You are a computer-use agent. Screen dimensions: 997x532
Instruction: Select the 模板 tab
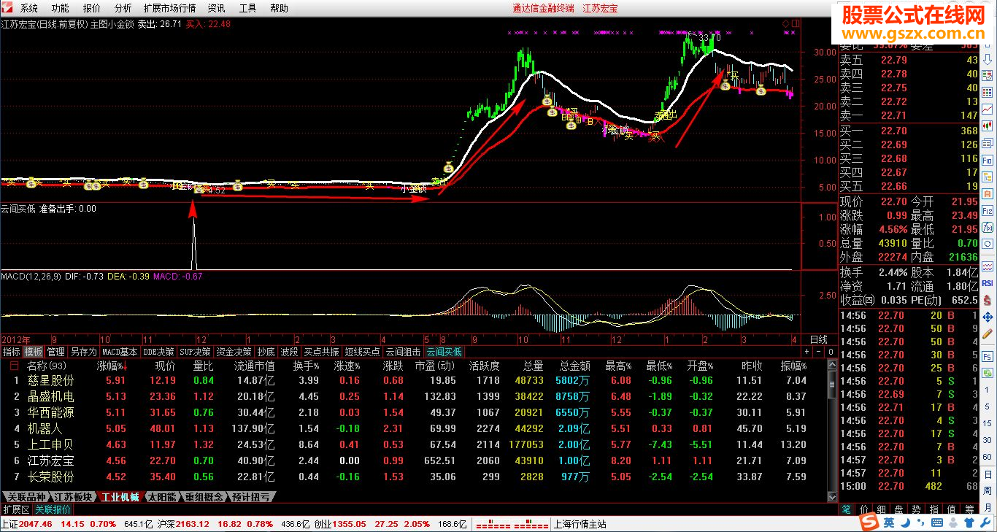pyautogui.click(x=34, y=352)
